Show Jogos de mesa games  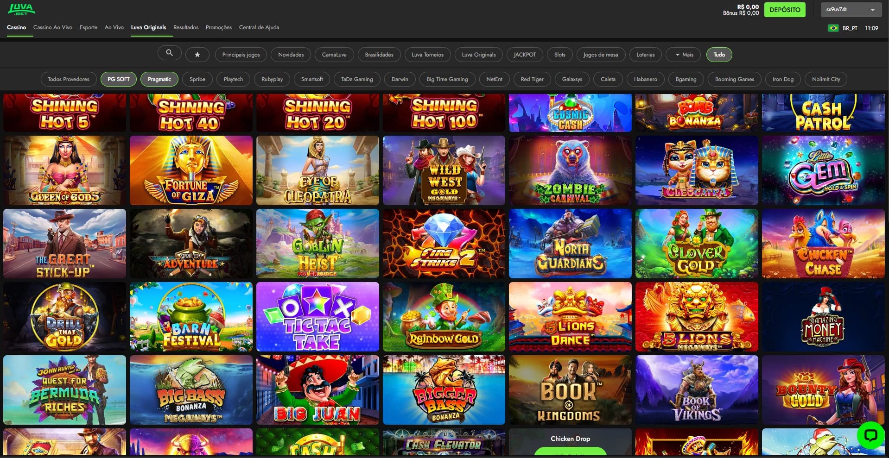601,55
